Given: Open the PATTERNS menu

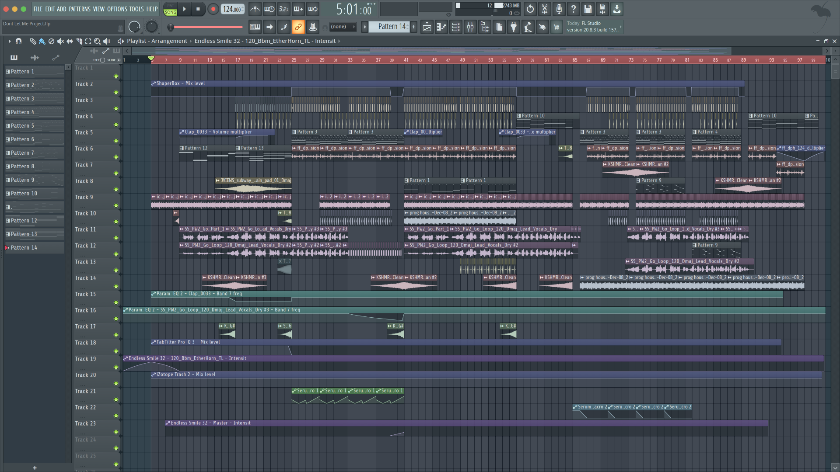Looking at the screenshot, I should 80,9.
